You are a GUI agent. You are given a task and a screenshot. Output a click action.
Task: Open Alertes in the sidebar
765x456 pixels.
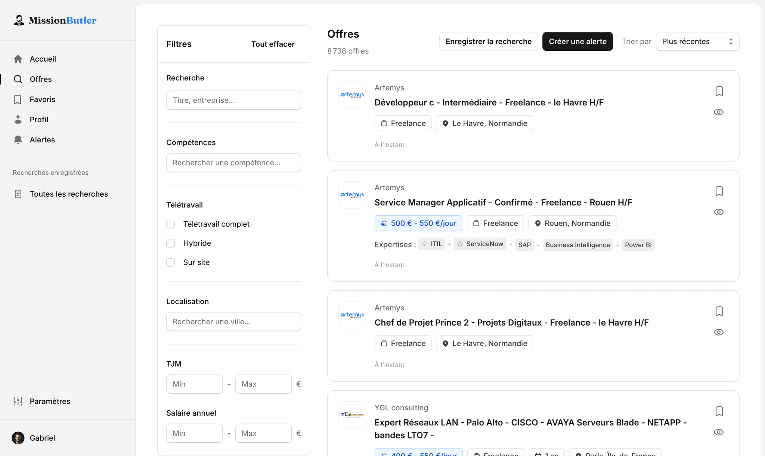(x=42, y=140)
